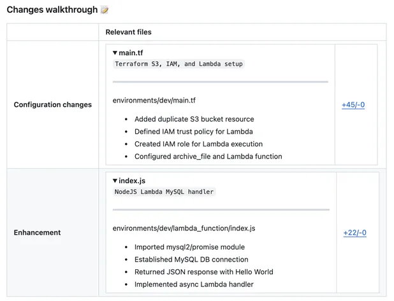Select the NodeJS Lambda MySQL handler description
The width and height of the screenshot is (394, 301).
[164, 192]
